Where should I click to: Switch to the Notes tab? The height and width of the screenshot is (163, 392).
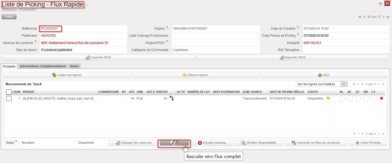[74, 66]
